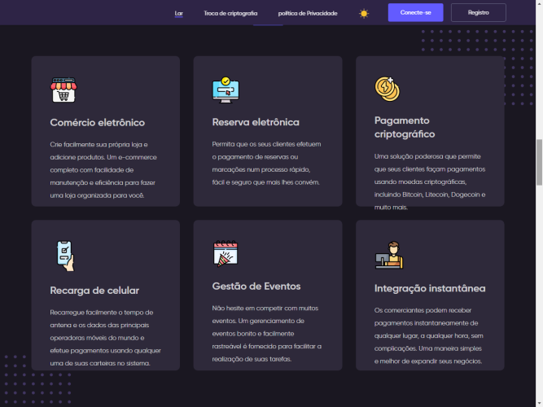
Task: Click the Pagamento criptográfico heading
Action: pyautogui.click(x=405, y=127)
